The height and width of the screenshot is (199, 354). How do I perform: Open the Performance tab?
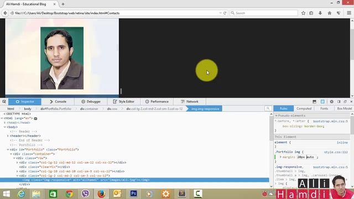[x=157, y=102]
